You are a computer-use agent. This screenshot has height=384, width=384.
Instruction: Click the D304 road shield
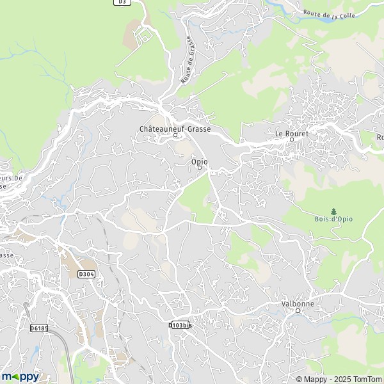[x=86, y=275]
